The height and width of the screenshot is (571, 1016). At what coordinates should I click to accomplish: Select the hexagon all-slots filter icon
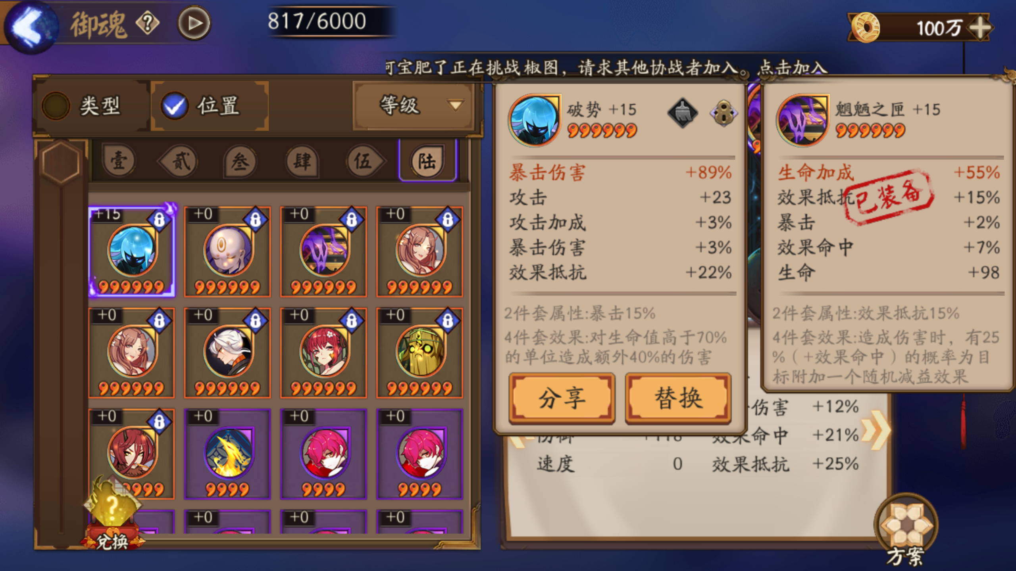tap(61, 163)
